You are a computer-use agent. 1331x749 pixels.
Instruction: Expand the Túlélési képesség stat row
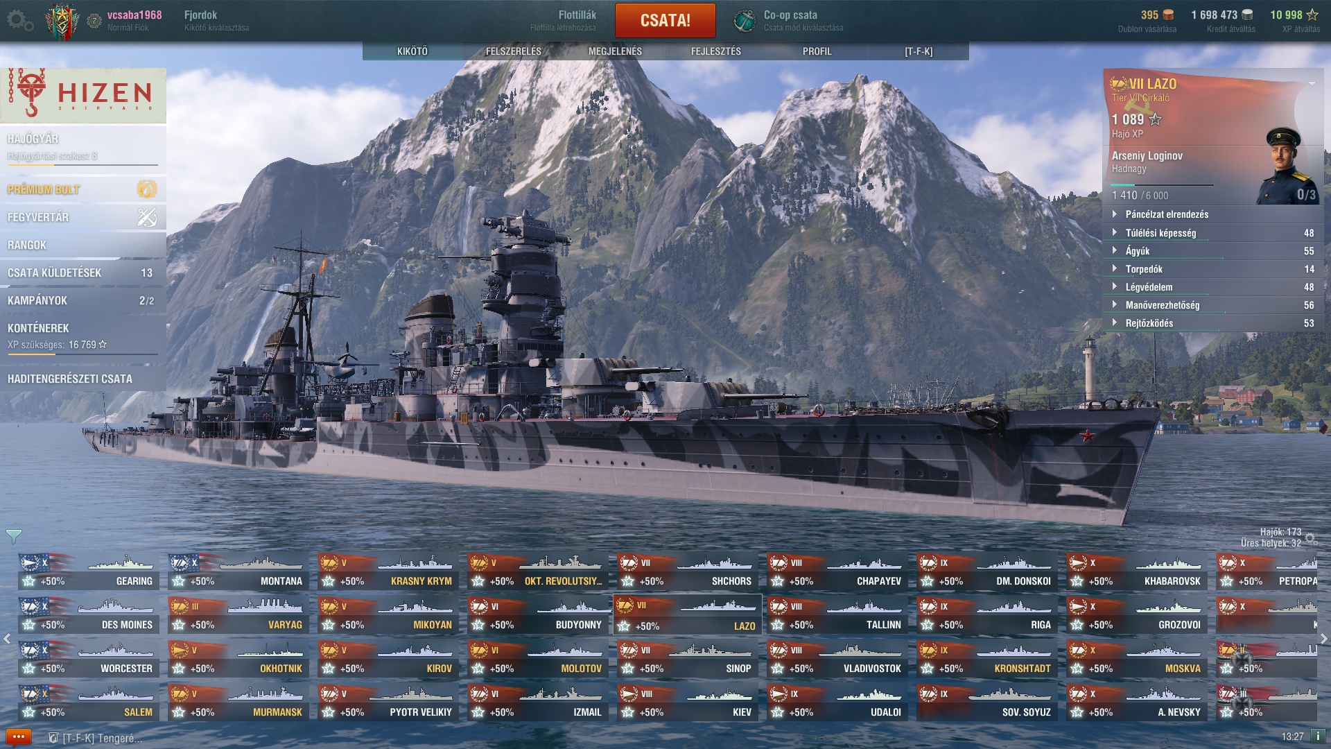1213,233
